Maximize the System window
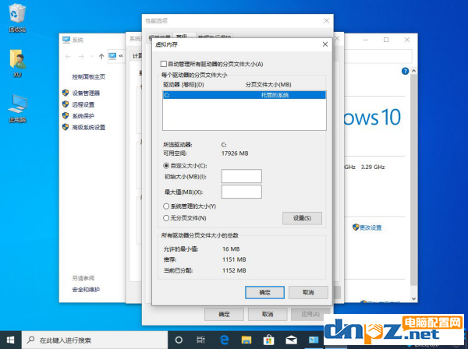This screenshot has height=349, width=468. 386,40
